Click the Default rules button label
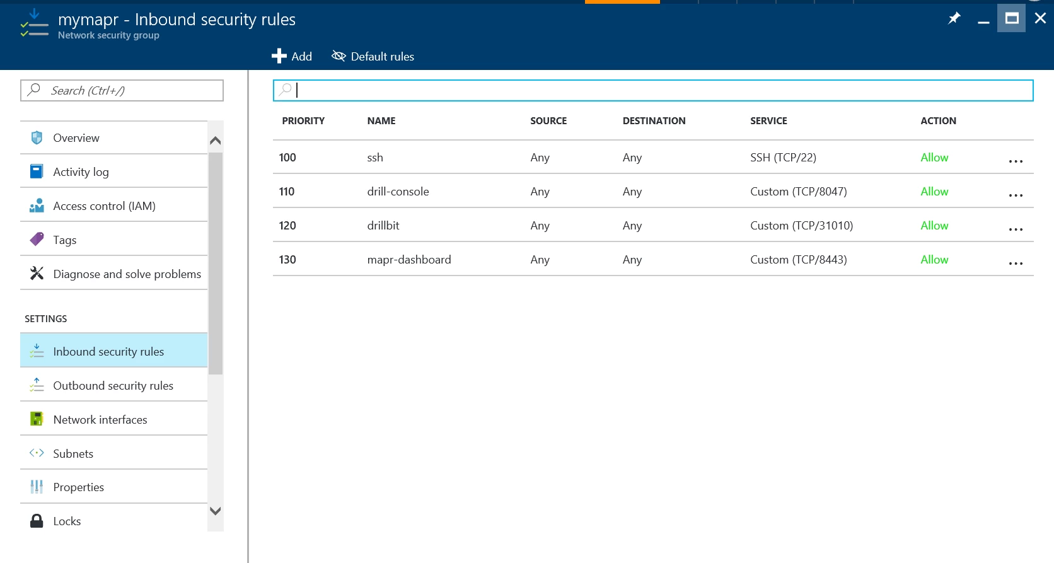 pyautogui.click(x=382, y=56)
